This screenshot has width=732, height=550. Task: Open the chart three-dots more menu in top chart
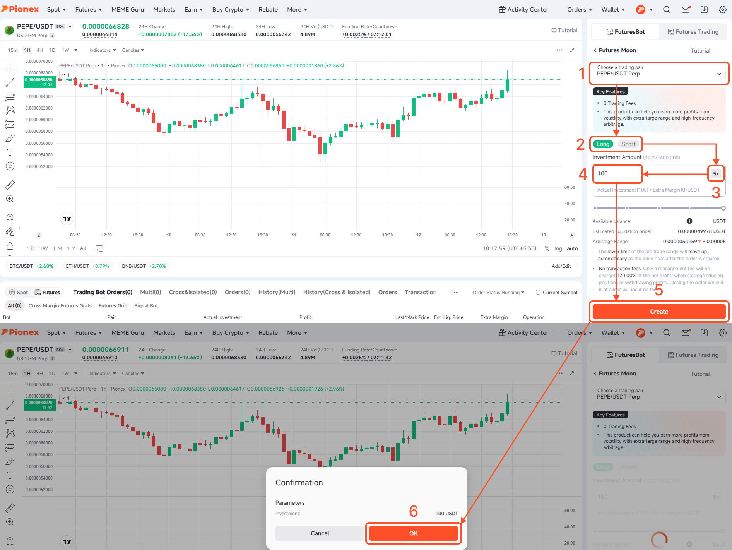click(x=559, y=50)
